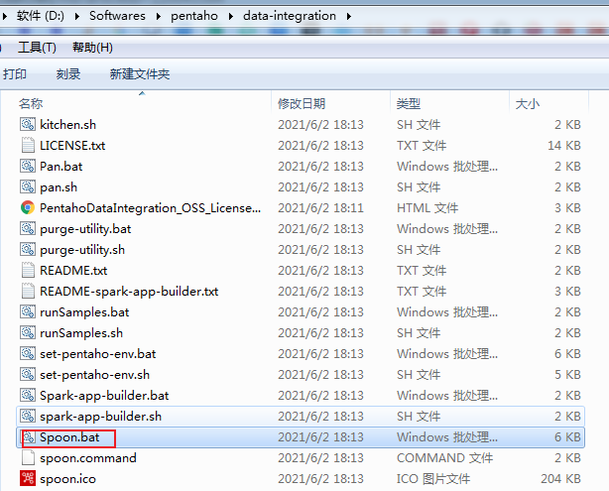Sort files by 大小 column header
The width and height of the screenshot is (609, 491).
tap(527, 103)
